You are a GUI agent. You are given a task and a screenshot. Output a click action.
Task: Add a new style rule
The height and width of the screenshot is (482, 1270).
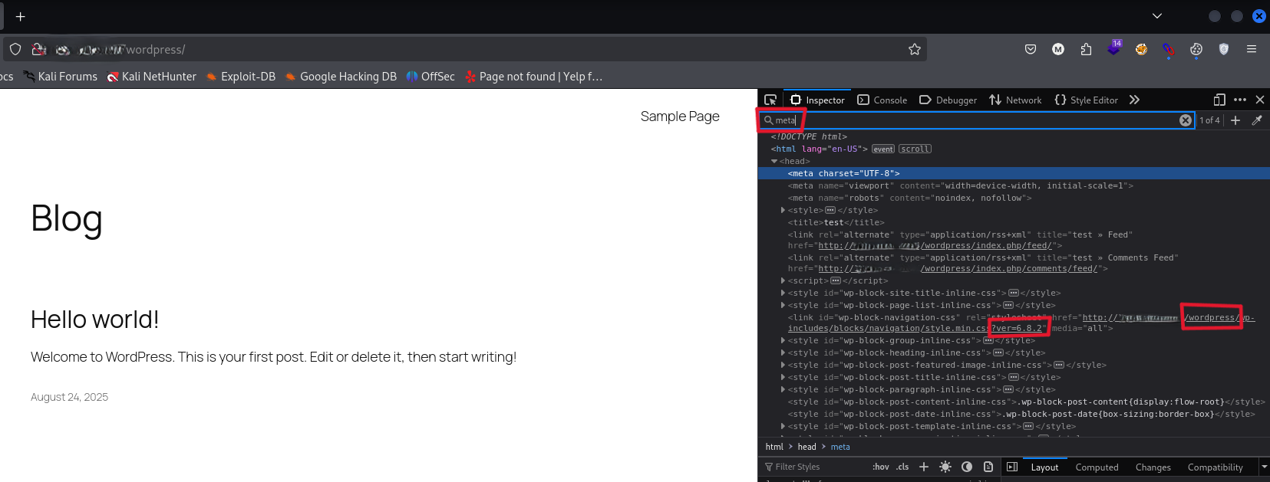coord(924,467)
